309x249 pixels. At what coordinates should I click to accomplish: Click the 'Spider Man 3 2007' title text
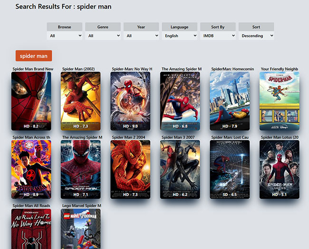click(178, 137)
